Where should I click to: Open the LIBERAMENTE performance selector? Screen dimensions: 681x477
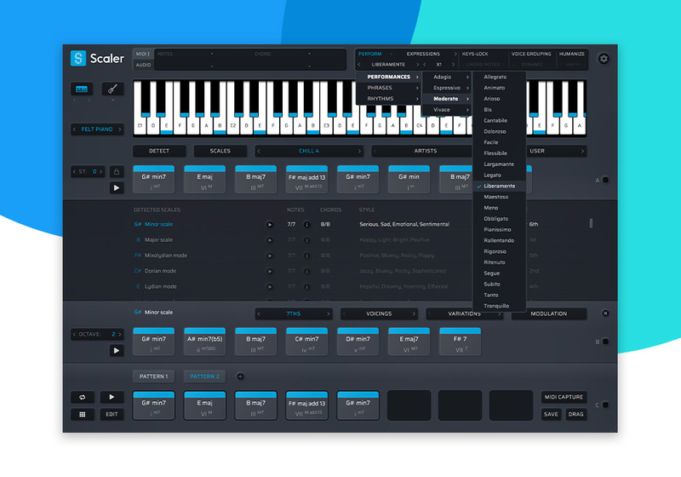coord(388,64)
